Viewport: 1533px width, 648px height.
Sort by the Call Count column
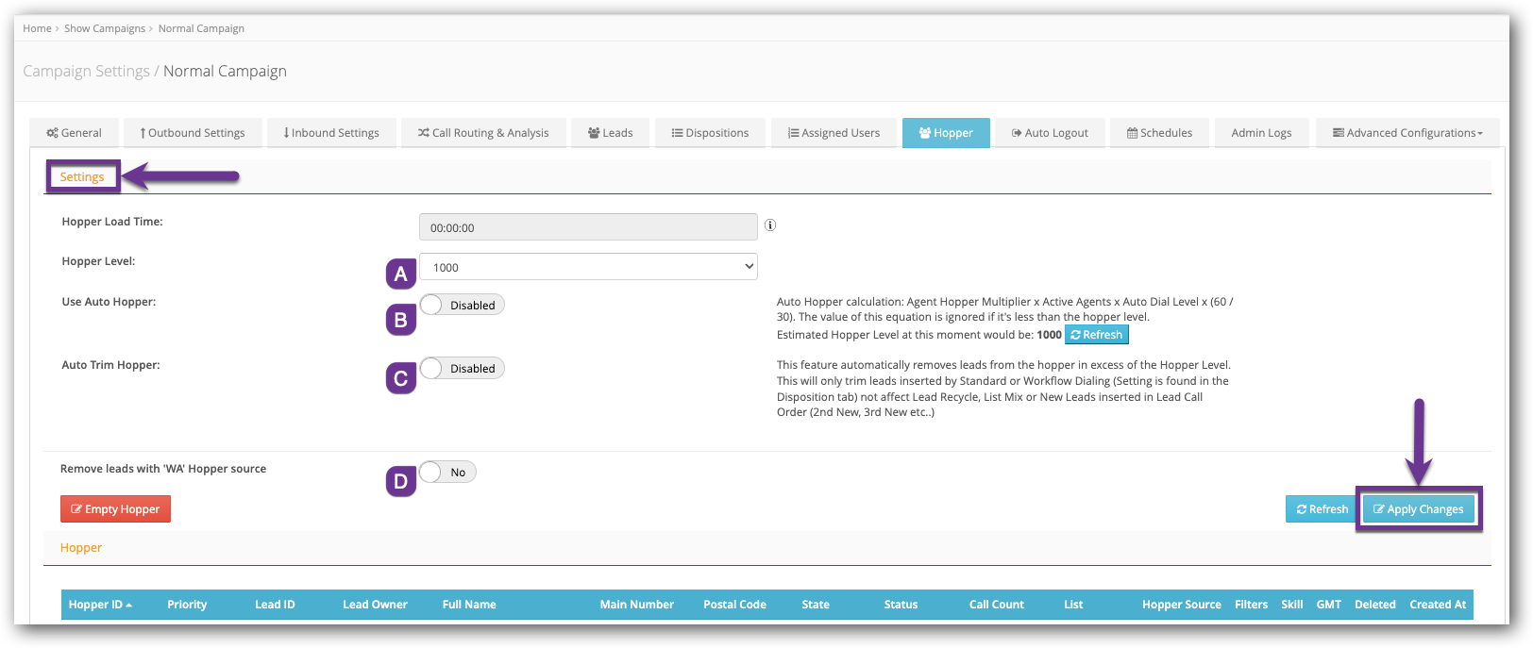click(996, 605)
